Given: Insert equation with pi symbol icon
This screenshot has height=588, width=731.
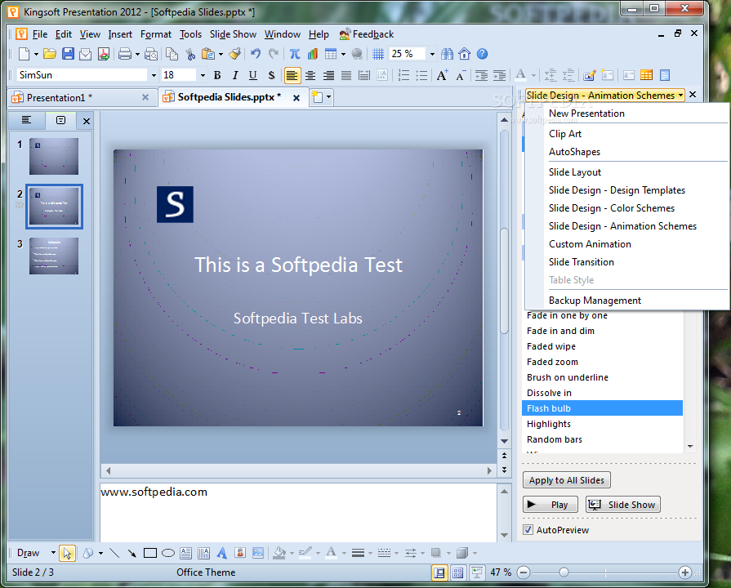Looking at the screenshot, I should [x=295, y=54].
